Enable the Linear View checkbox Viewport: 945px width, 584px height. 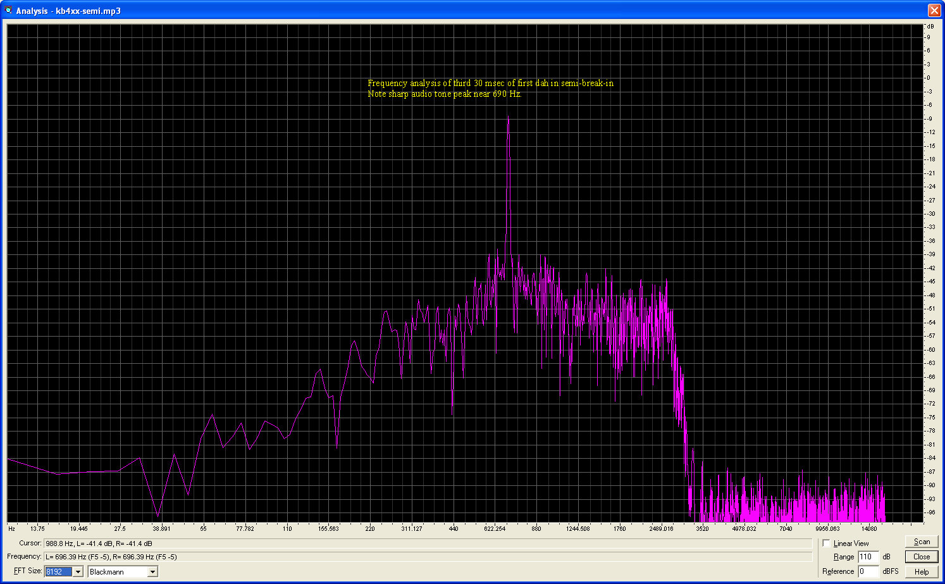[827, 544]
